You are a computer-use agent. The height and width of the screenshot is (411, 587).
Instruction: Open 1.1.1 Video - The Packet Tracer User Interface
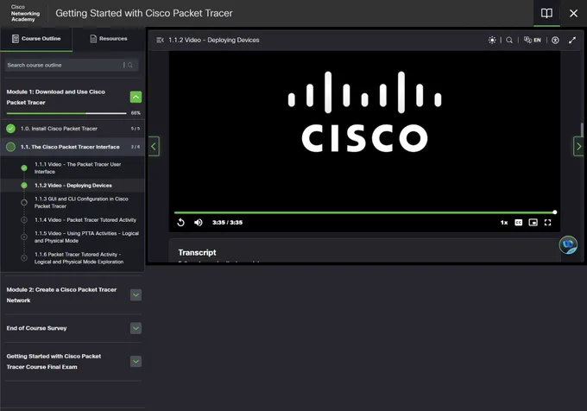tap(78, 168)
